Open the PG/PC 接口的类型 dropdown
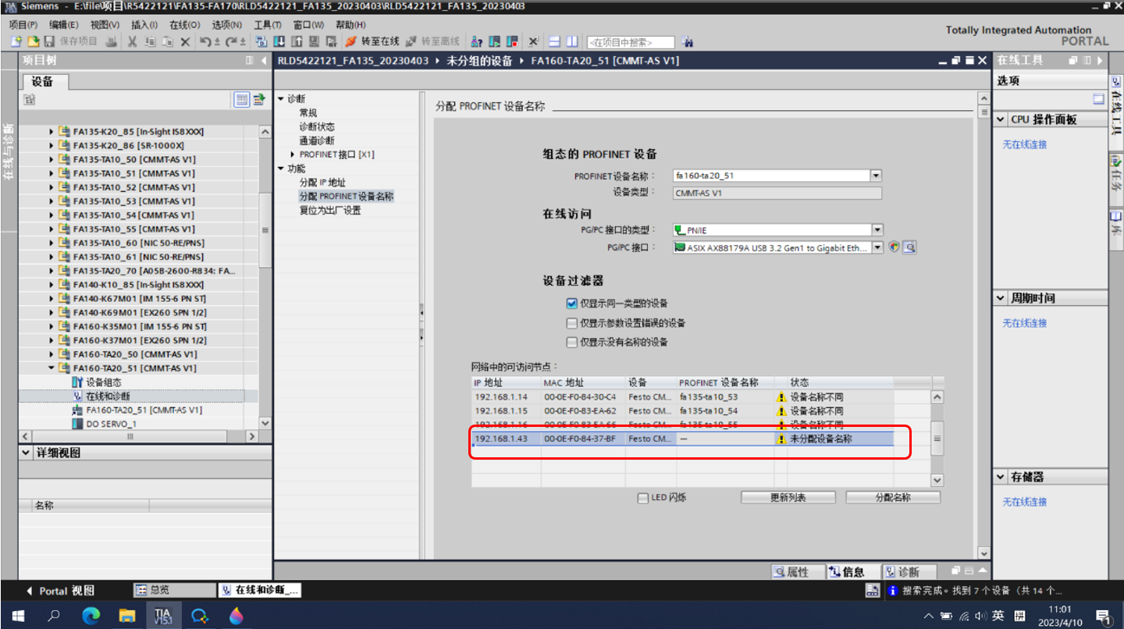This screenshot has width=1124, height=629. coord(877,230)
